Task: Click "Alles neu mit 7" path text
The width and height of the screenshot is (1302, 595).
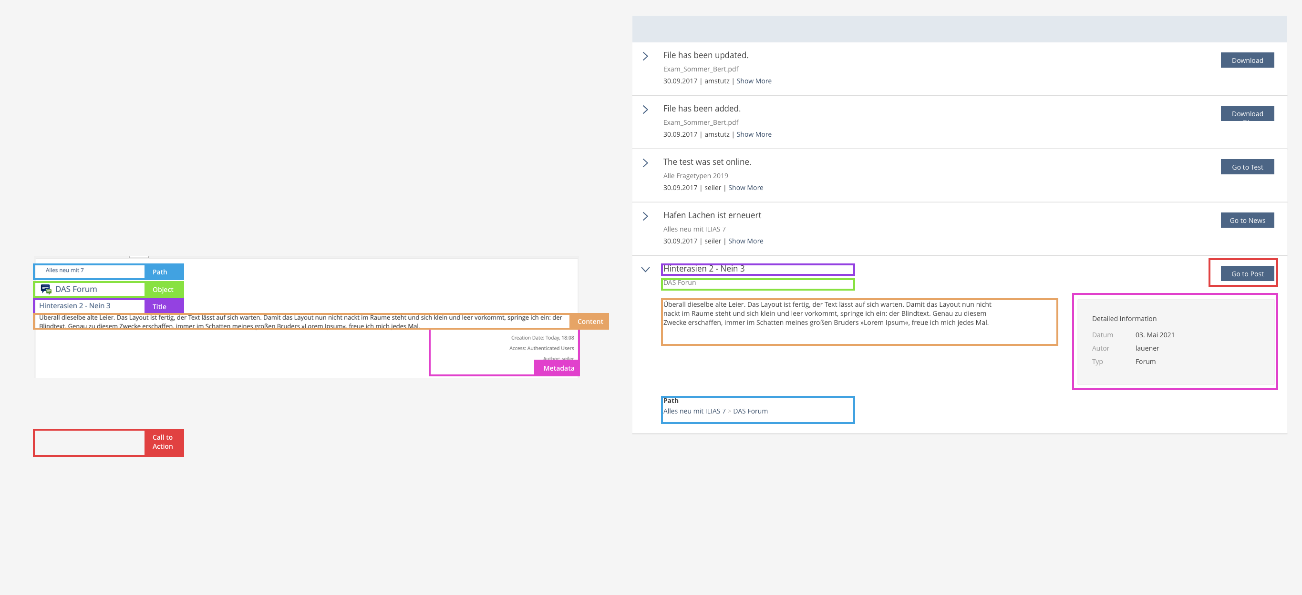Action: pyautogui.click(x=65, y=271)
